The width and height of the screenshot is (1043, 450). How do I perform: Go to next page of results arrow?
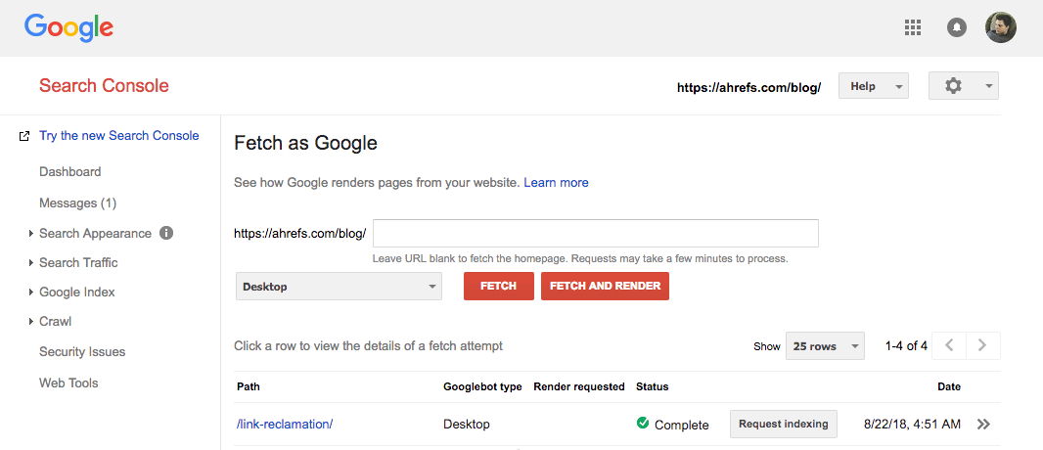[x=983, y=345]
